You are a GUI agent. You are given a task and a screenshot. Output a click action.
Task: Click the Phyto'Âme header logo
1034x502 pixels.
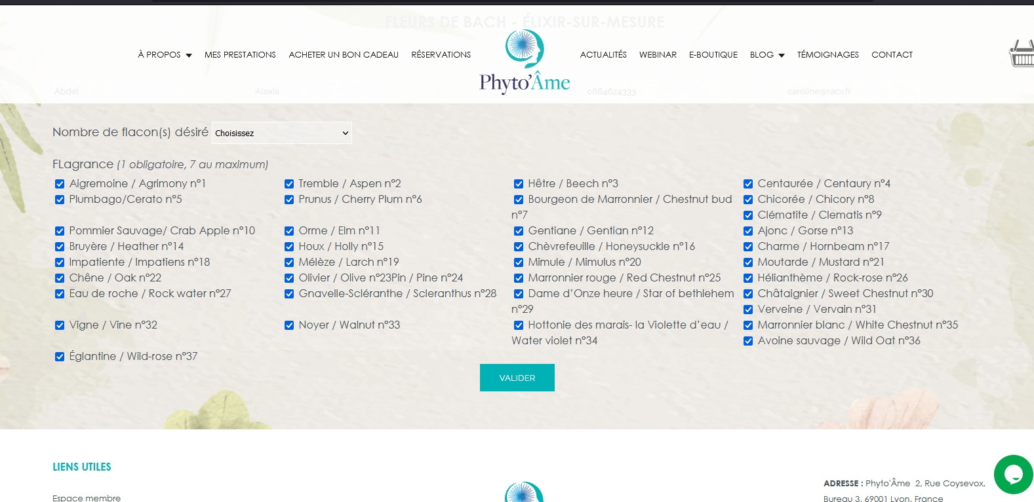coord(525,63)
